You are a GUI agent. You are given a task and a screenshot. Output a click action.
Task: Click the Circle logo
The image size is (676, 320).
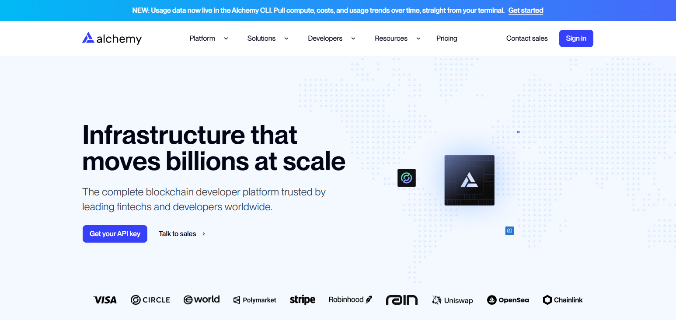[x=150, y=300]
